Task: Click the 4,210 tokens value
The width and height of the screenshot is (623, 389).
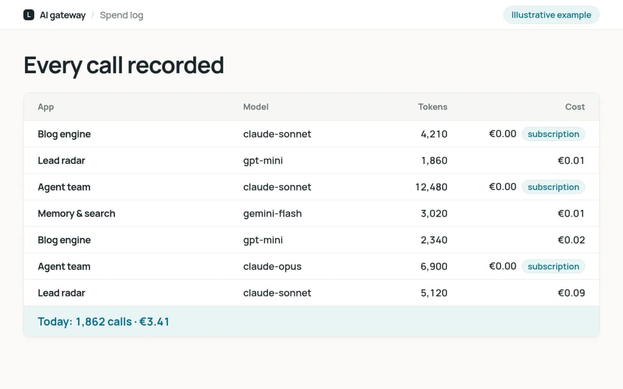Action: pos(434,134)
